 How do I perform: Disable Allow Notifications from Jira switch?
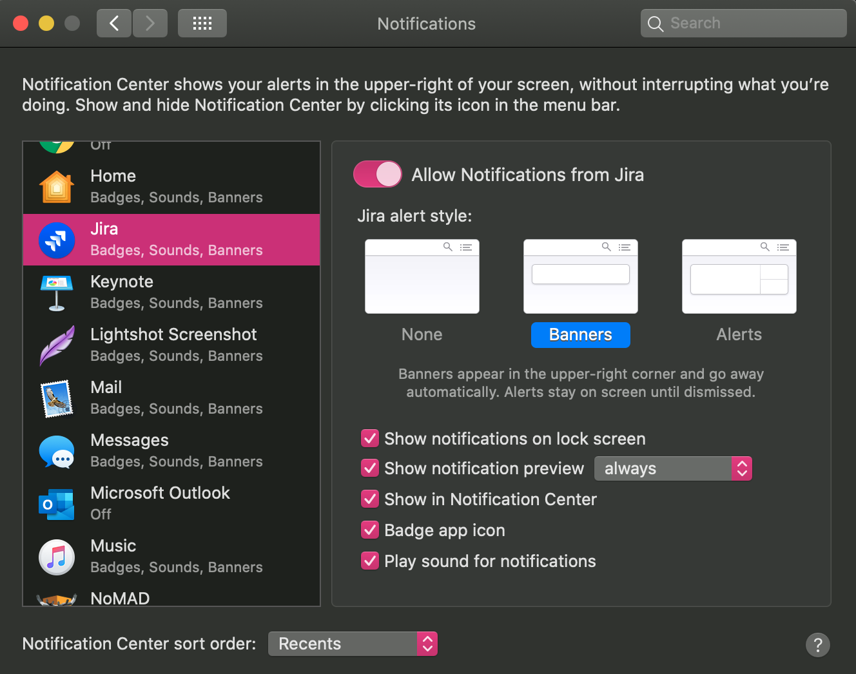378,175
